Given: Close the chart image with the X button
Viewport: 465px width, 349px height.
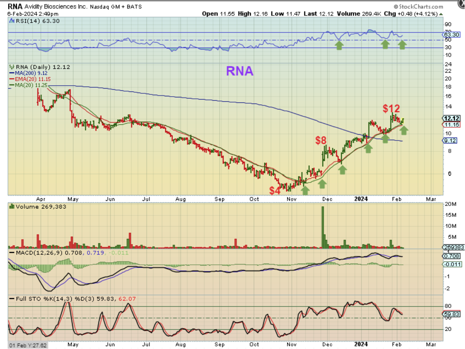Looking at the screenshot, I should [461, 3].
